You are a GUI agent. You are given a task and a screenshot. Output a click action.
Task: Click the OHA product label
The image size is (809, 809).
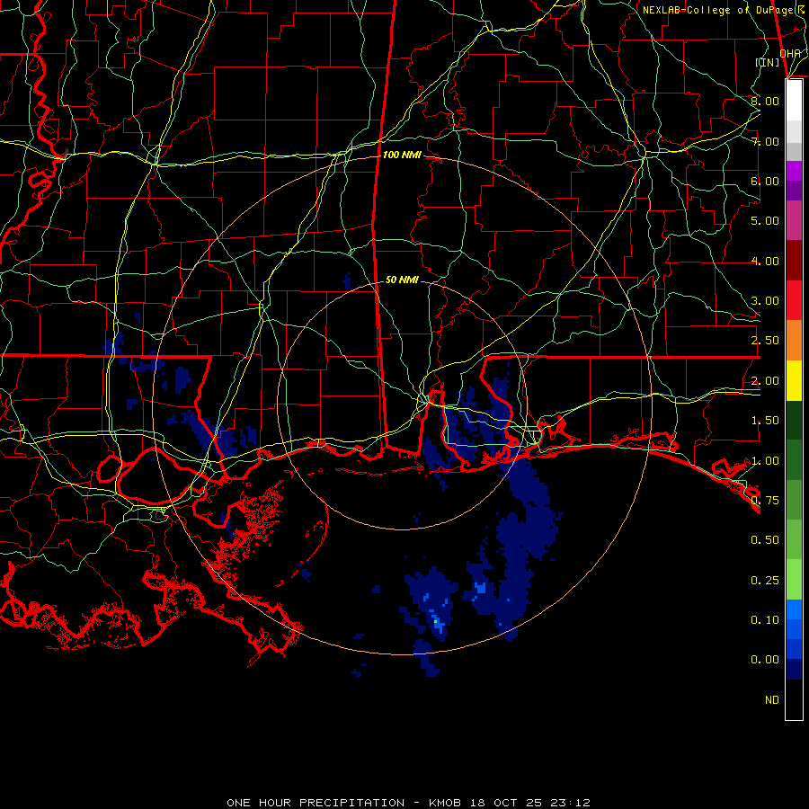tap(790, 53)
